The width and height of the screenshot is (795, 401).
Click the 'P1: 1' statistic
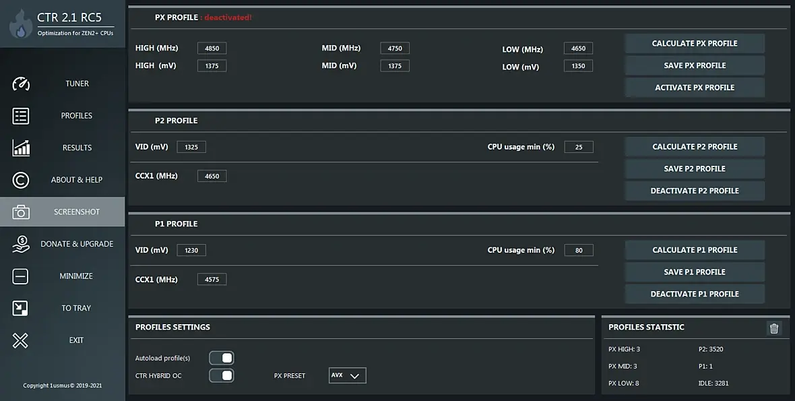705,366
